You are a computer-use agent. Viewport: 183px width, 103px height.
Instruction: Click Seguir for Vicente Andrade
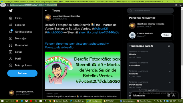pyautogui.click(x=166, y=35)
